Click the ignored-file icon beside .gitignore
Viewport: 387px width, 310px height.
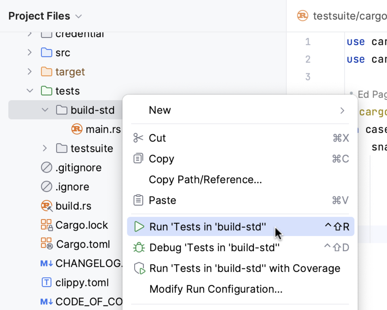tap(46, 168)
